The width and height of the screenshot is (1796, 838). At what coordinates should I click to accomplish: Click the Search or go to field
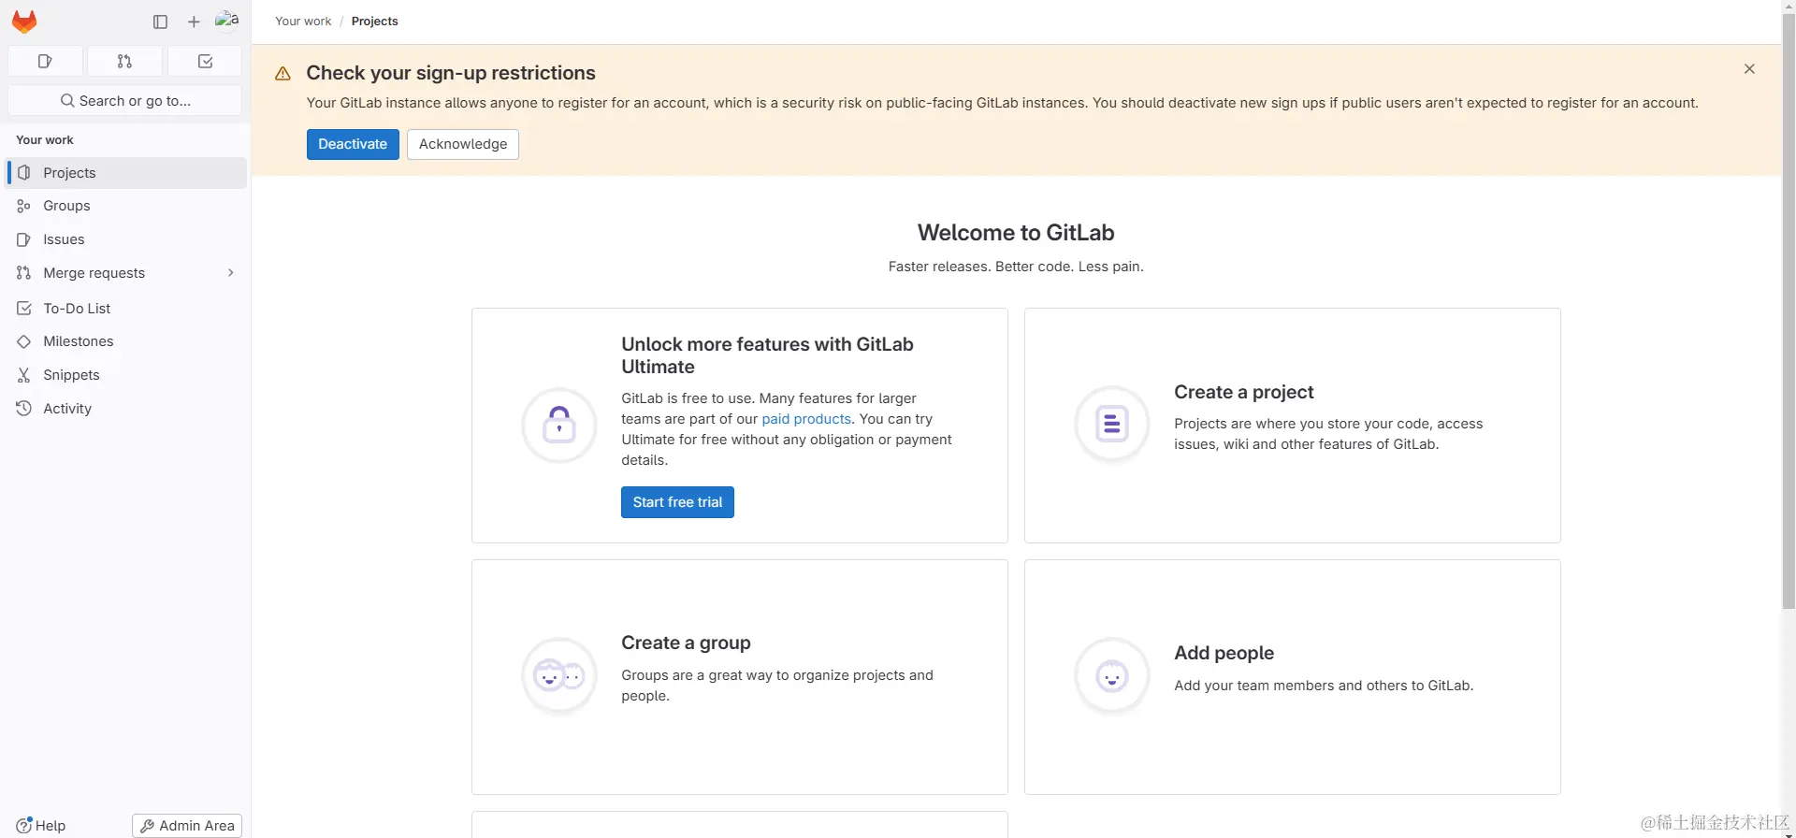coord(125,101)
